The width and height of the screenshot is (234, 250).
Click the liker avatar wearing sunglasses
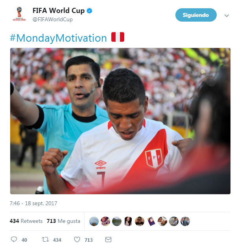point(140,221)
